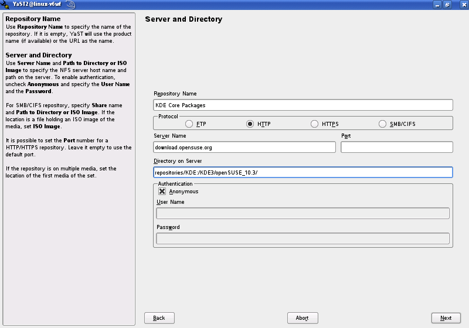The height and width of the screenshot is (328, 469).
Task: Click the "Server and Directory" help heading
Action: 39,55
